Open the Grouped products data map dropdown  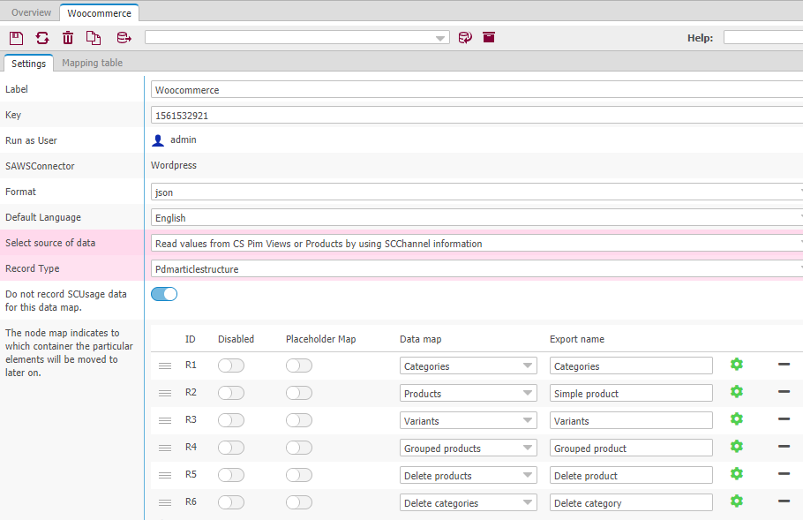point(468,448)
